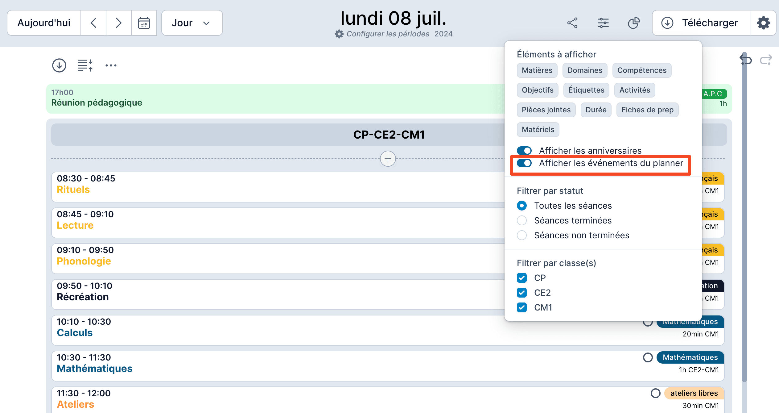The height and width of the screenshot is (413, 779).
Task: Open the three-dots more options menu
Action: click(111, 65)
